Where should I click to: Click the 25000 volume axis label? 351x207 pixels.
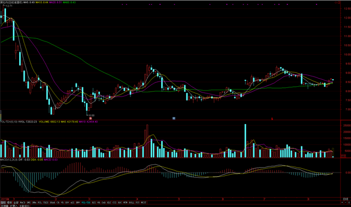click(x=347, y=126)
